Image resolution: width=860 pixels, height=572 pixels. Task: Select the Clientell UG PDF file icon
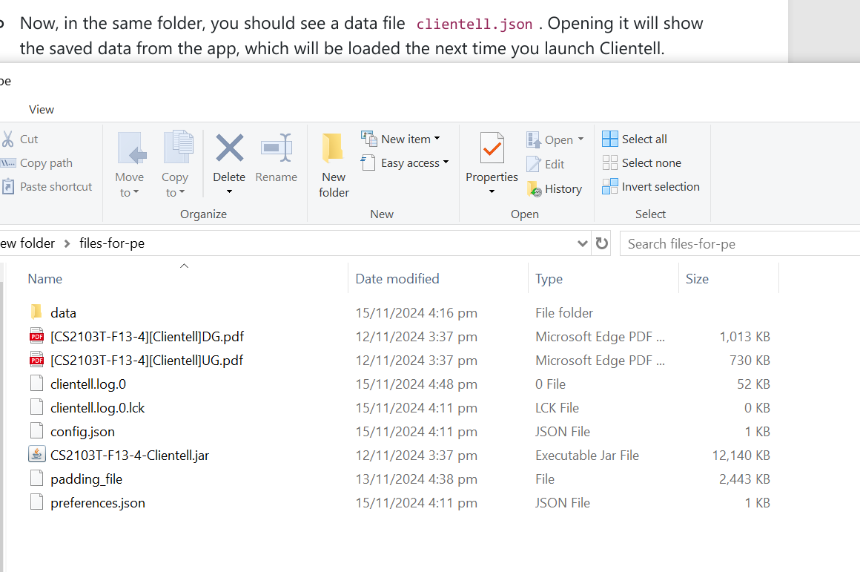tap(37, 360)
